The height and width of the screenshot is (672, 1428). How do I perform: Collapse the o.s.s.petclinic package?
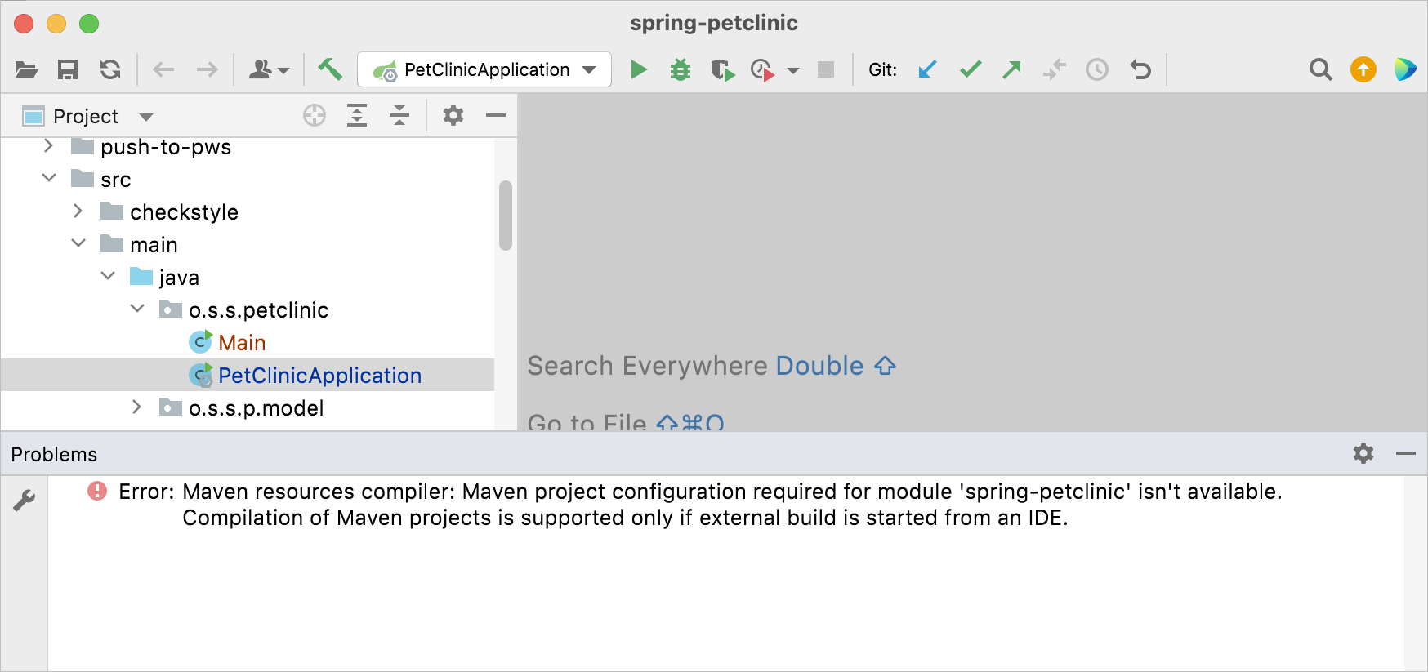pyautogui.click(x=137, y=309)
